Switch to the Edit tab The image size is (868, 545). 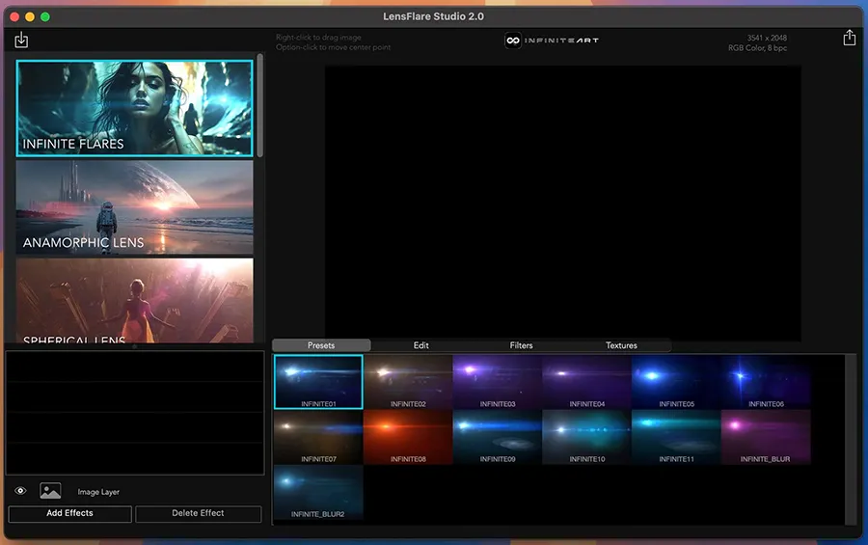[420, 345]
